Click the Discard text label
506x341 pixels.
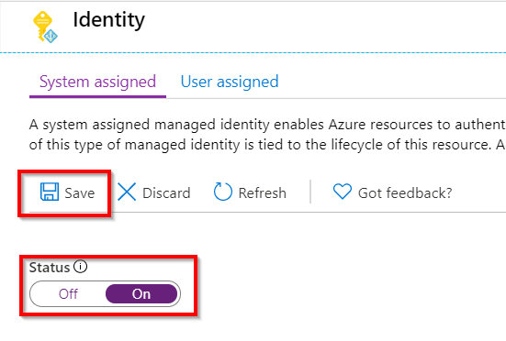click(166, 193)
